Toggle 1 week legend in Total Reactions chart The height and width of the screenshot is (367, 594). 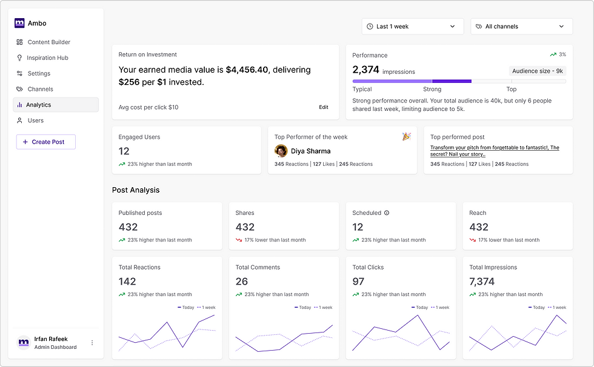click(x=206, y=307)
